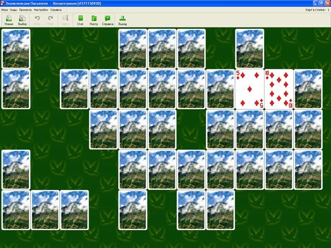Exit the game with the Выход icon
The image size is (331, 248).
[122, 20]
